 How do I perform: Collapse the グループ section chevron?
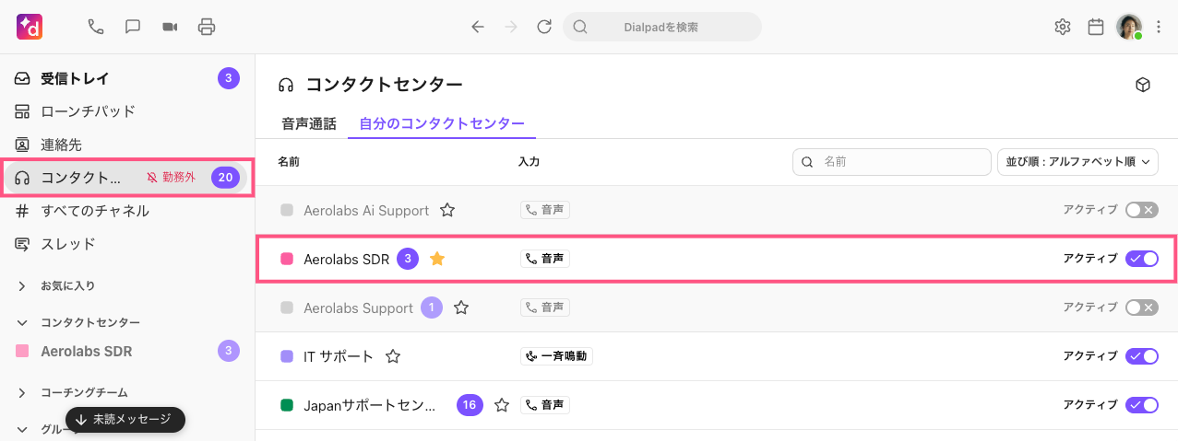(x=22, y=429)
